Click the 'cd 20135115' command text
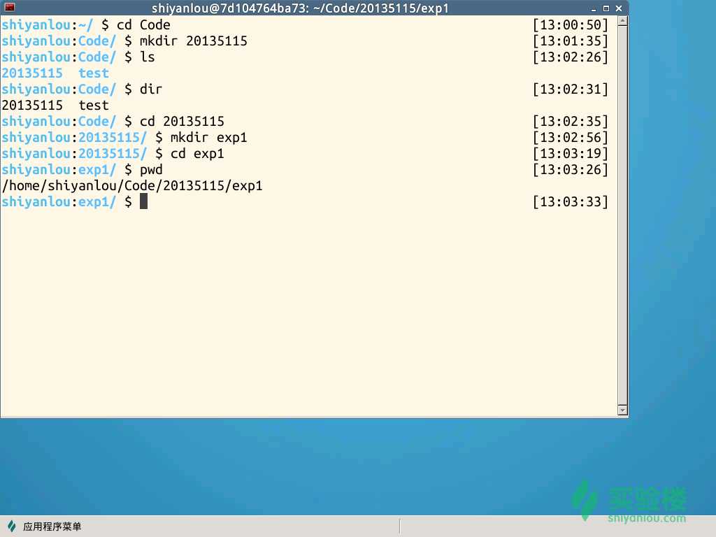This screenshot has height=537, width=716. pyautogui.click(x=182, y=122)
